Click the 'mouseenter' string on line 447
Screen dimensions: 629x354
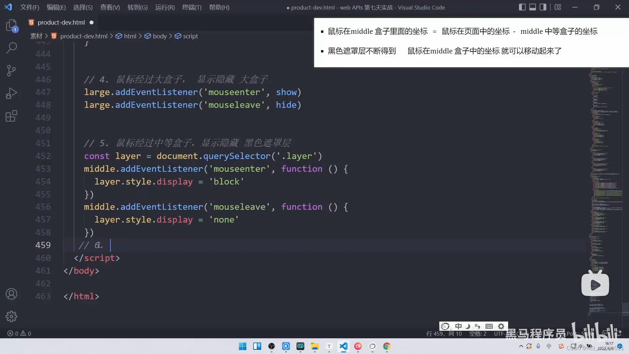click(234, 92)
